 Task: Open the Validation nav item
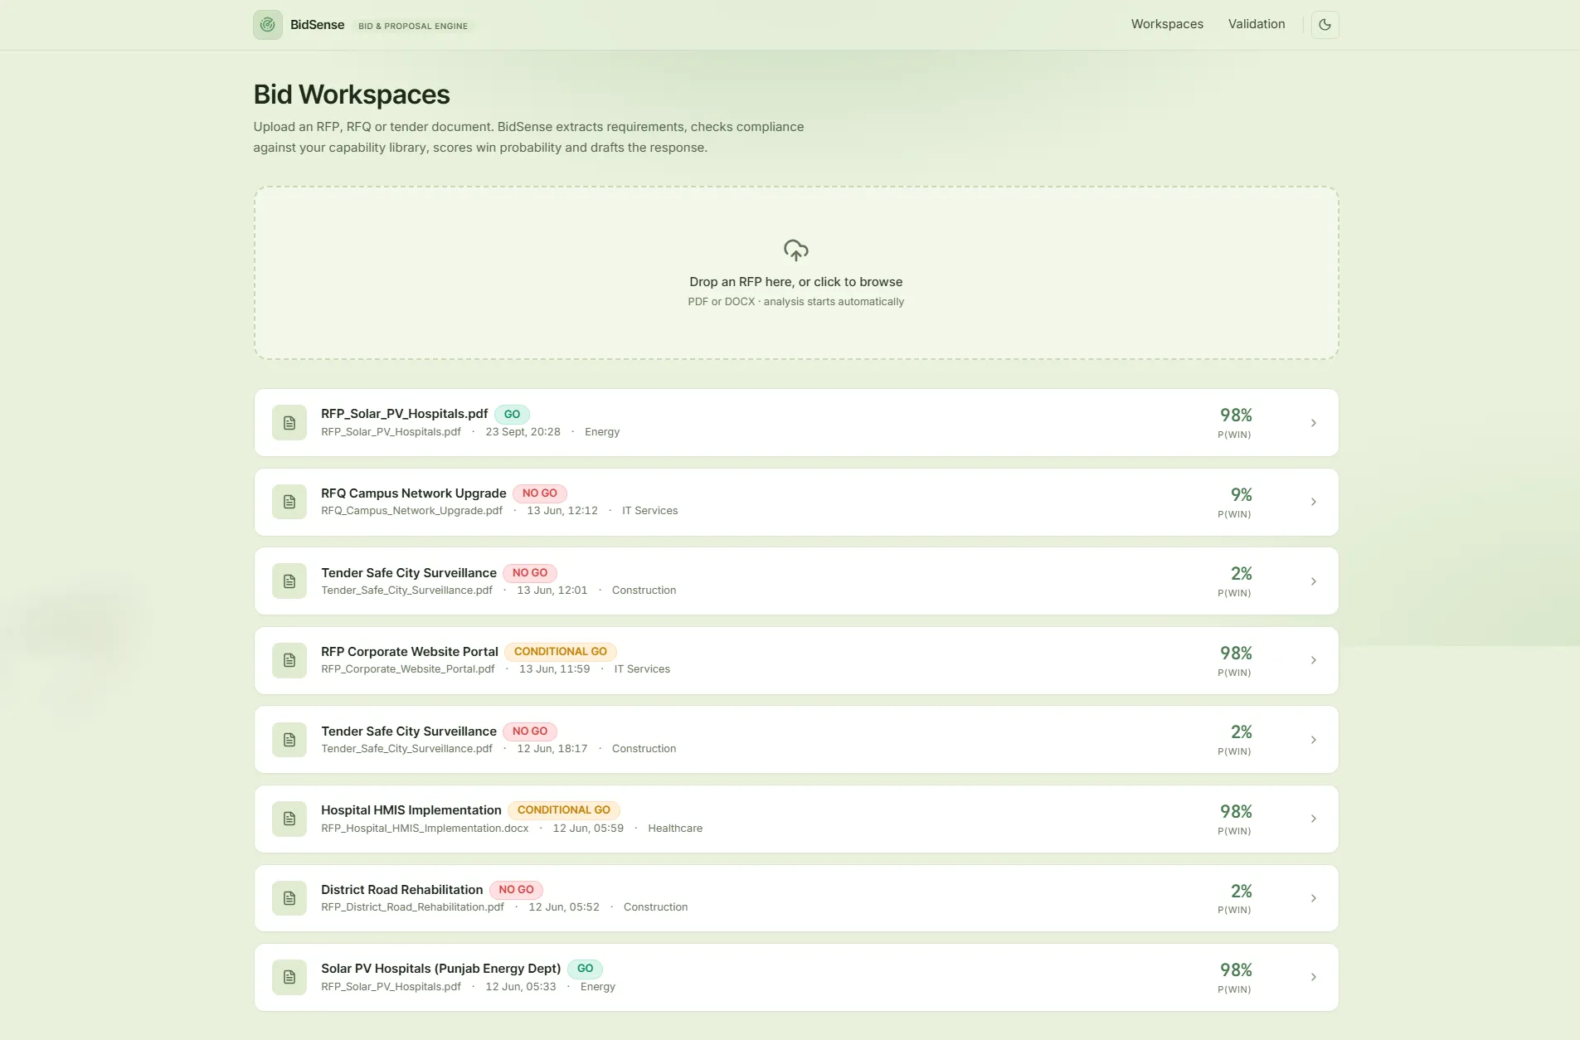[x=1256, y=24]
